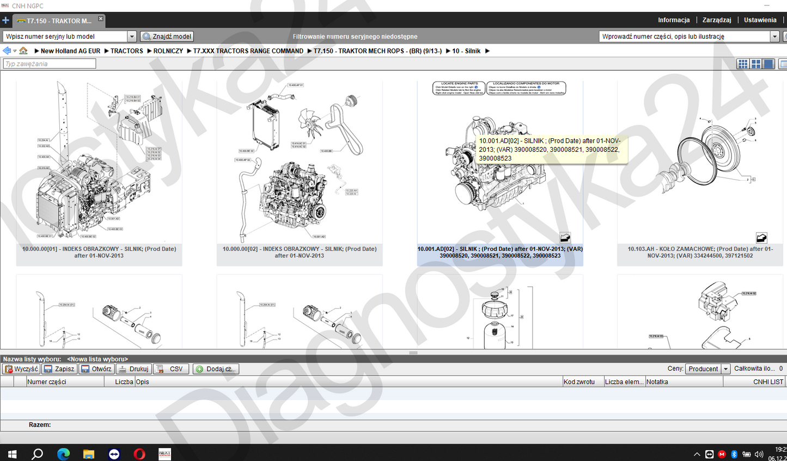
Task: Save selection list with Zapisz
Action: (59, 369)
